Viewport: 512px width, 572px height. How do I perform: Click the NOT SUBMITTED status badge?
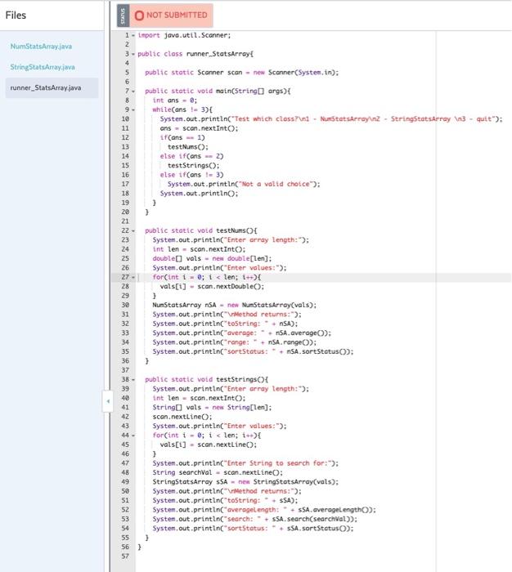171,16
